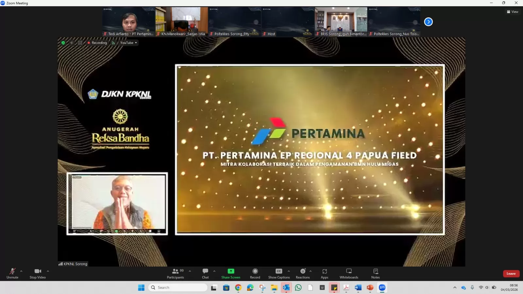Open Wi-Fi network settings in tray

pos(481,287)
